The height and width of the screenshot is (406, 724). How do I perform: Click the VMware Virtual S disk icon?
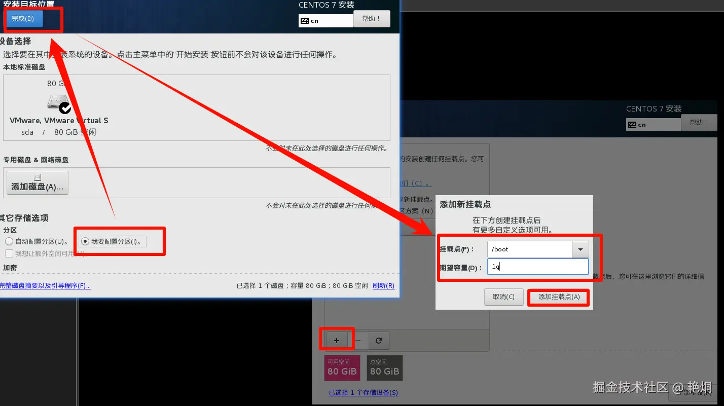click(57, 101)
